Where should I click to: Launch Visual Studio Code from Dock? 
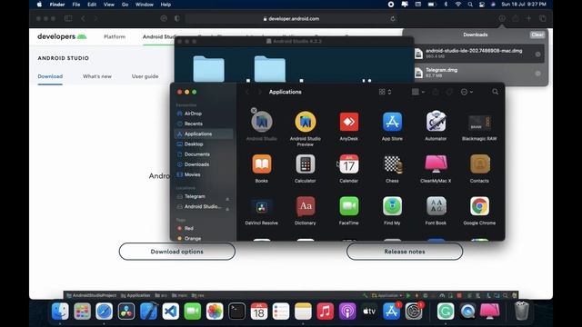point(170,311)
